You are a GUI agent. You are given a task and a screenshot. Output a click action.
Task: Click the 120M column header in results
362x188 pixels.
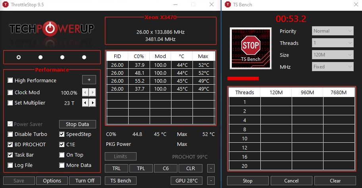point(276,93)
